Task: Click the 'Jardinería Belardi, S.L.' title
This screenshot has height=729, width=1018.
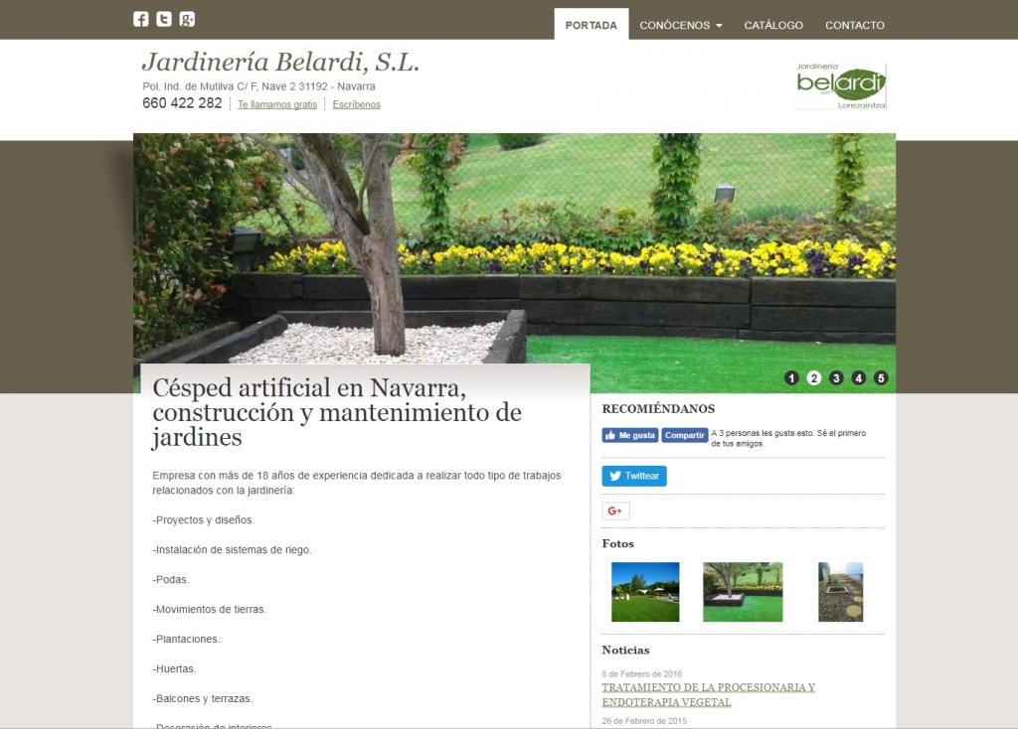Action: pyautogui.click(x=280, y=63)
